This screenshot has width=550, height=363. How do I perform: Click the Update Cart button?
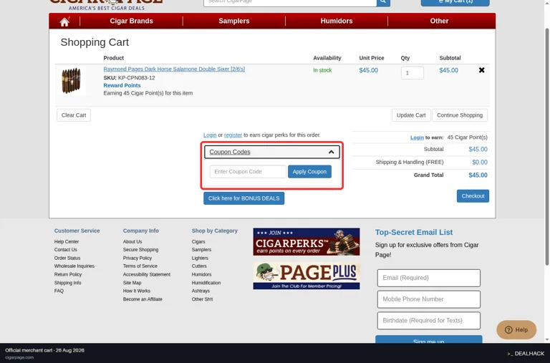pyautogui.click(x=411, y=115)
